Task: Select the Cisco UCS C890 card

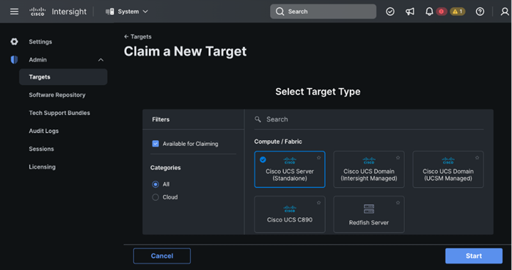Action: pos(290,214)
